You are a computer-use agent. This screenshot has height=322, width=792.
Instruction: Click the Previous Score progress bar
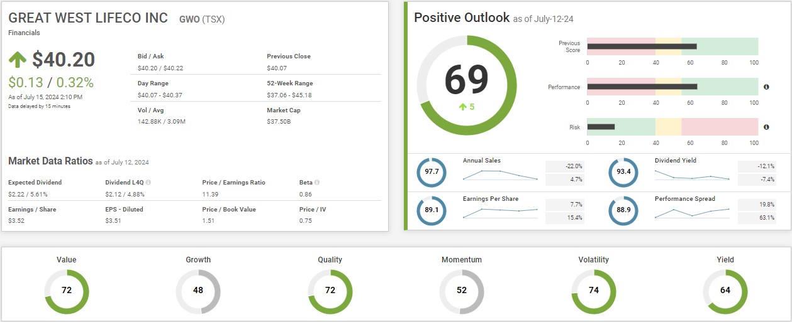coord(672,46)
